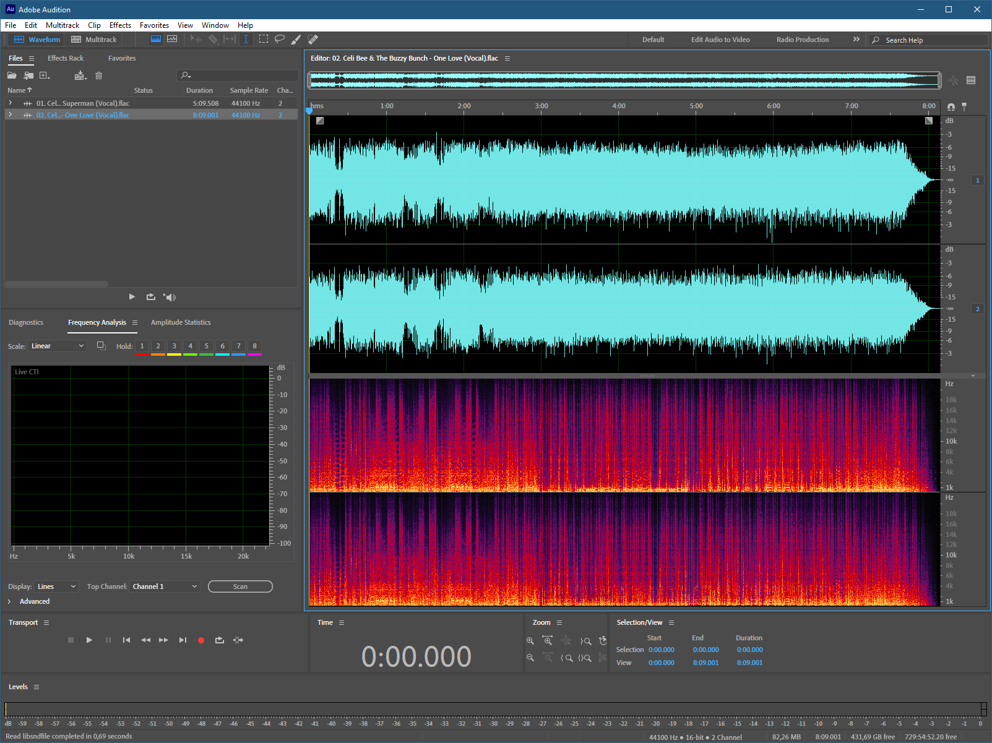Open the Files panel menu icon
The width and height of the screenshot is (992, 743).
[x=32, y=58]
